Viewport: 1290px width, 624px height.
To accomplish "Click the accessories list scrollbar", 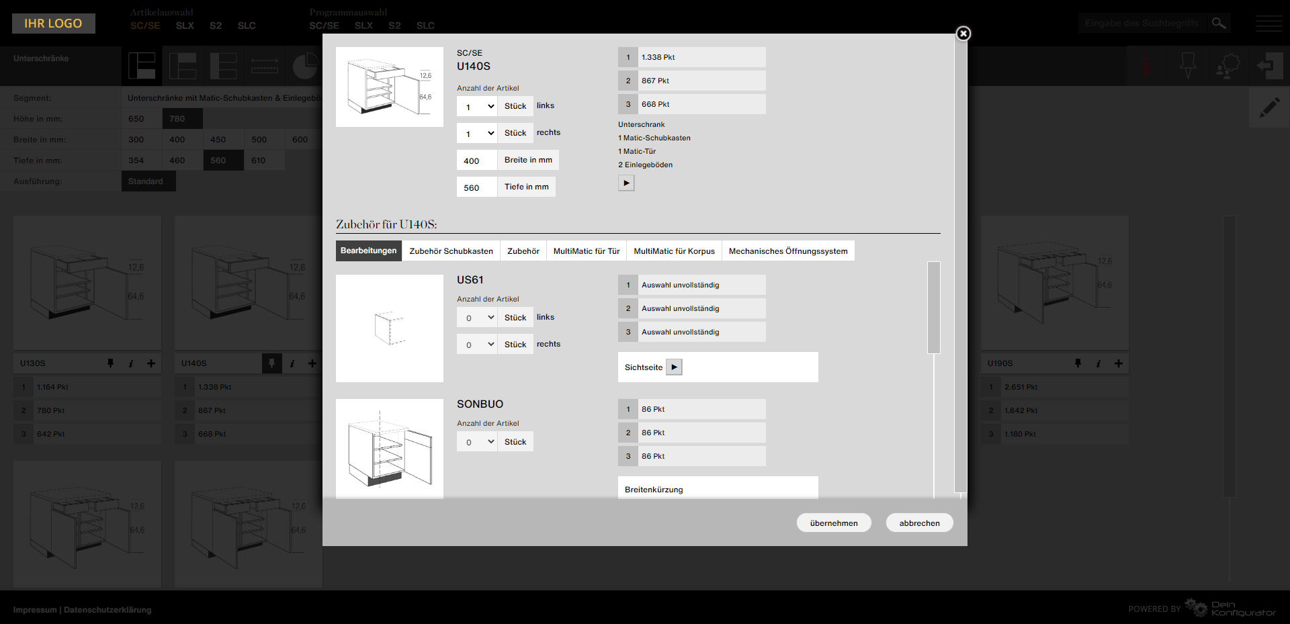I will (933, 308).
